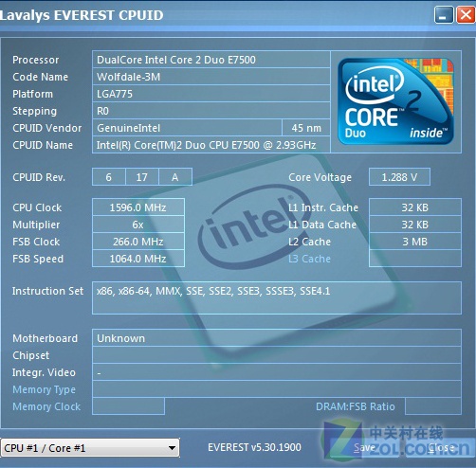Click the Chipset label

click(x=31, y=355)
